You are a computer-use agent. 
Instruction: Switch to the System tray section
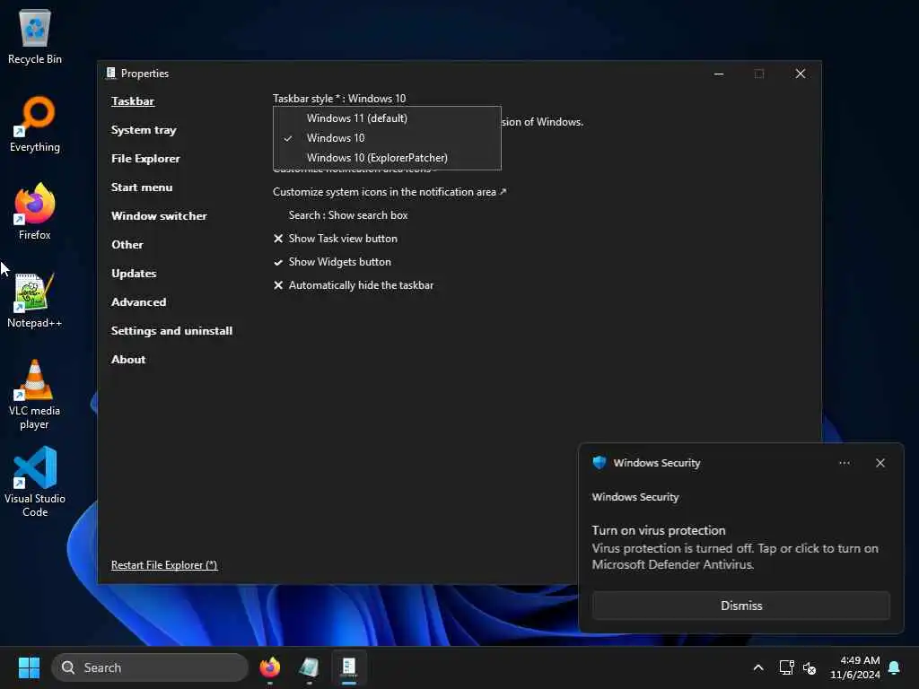click(x=144, y=129)
